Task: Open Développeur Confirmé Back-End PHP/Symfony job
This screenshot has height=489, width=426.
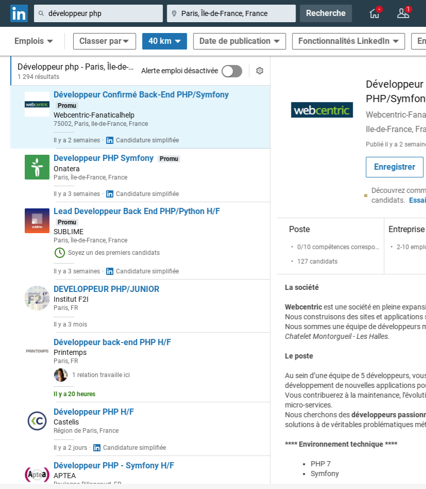Action: coord(141,94)
